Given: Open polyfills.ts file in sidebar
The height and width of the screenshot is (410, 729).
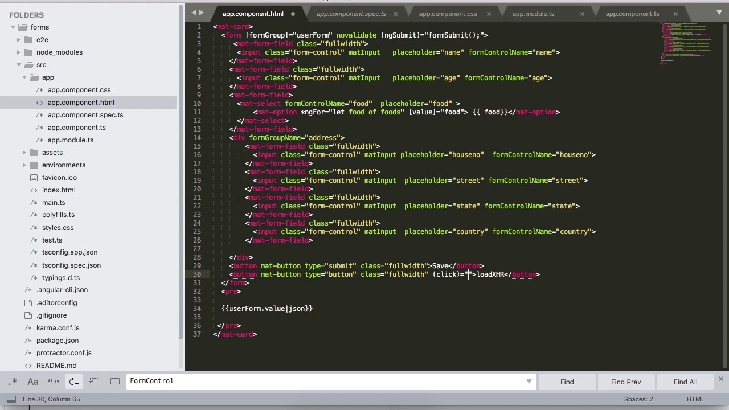Looking at the screenshot, I should [58, 215].
